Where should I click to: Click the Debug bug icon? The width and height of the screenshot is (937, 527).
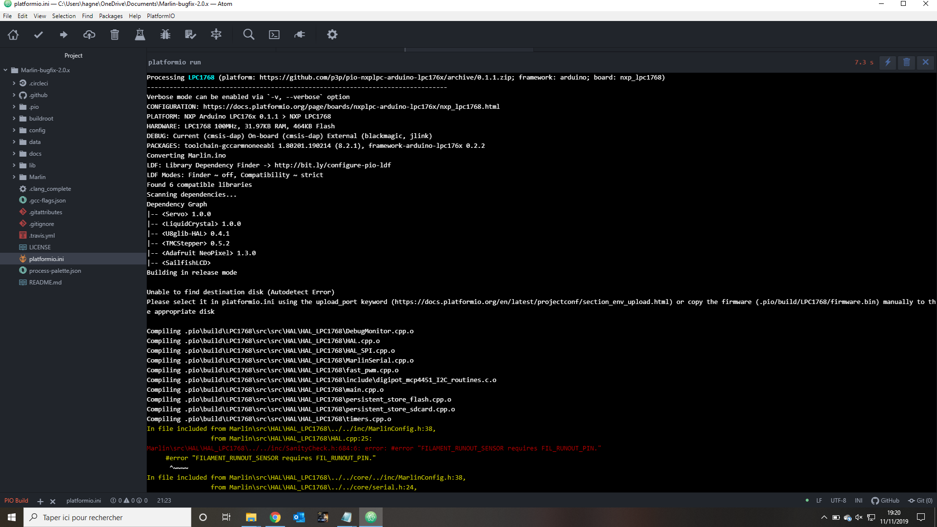(x=165, y=35)
